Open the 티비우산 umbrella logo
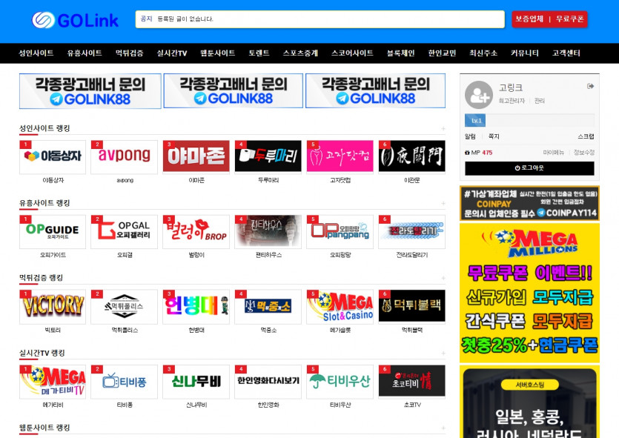 340,381
